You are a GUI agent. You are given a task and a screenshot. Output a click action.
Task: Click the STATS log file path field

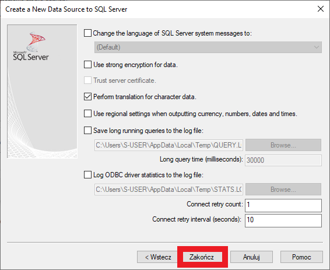pyautogui.click(x=168, y=190)
